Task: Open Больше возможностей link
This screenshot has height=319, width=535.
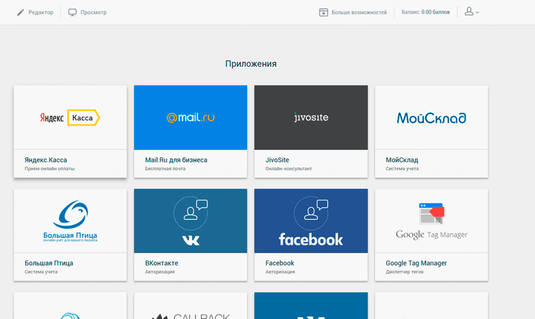Action: [x=359, y=13]
